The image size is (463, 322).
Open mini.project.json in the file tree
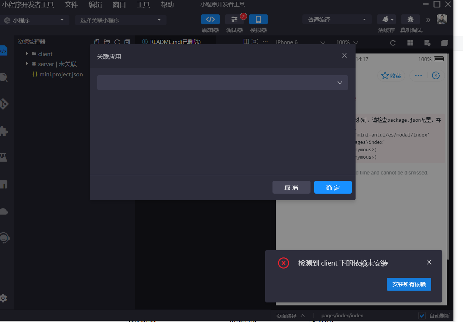coord(57,74)
